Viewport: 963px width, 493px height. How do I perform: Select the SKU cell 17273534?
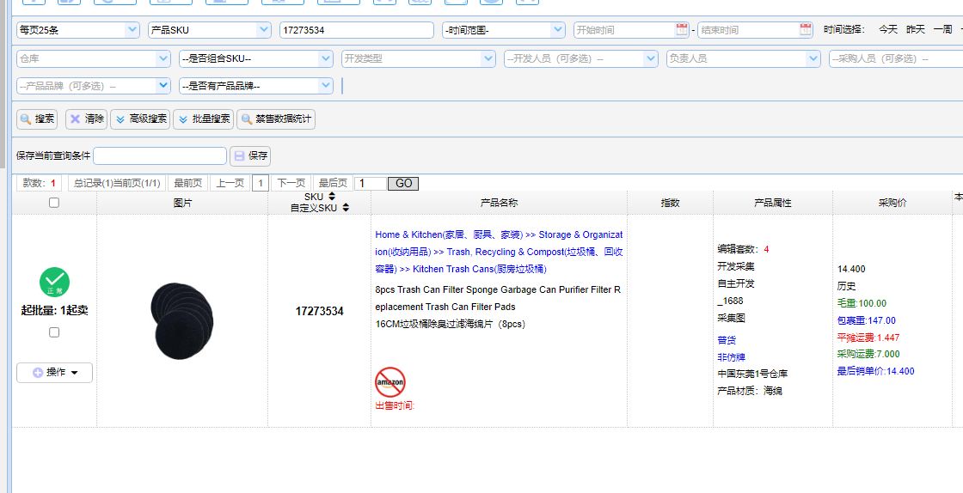(x=319, y=311)
